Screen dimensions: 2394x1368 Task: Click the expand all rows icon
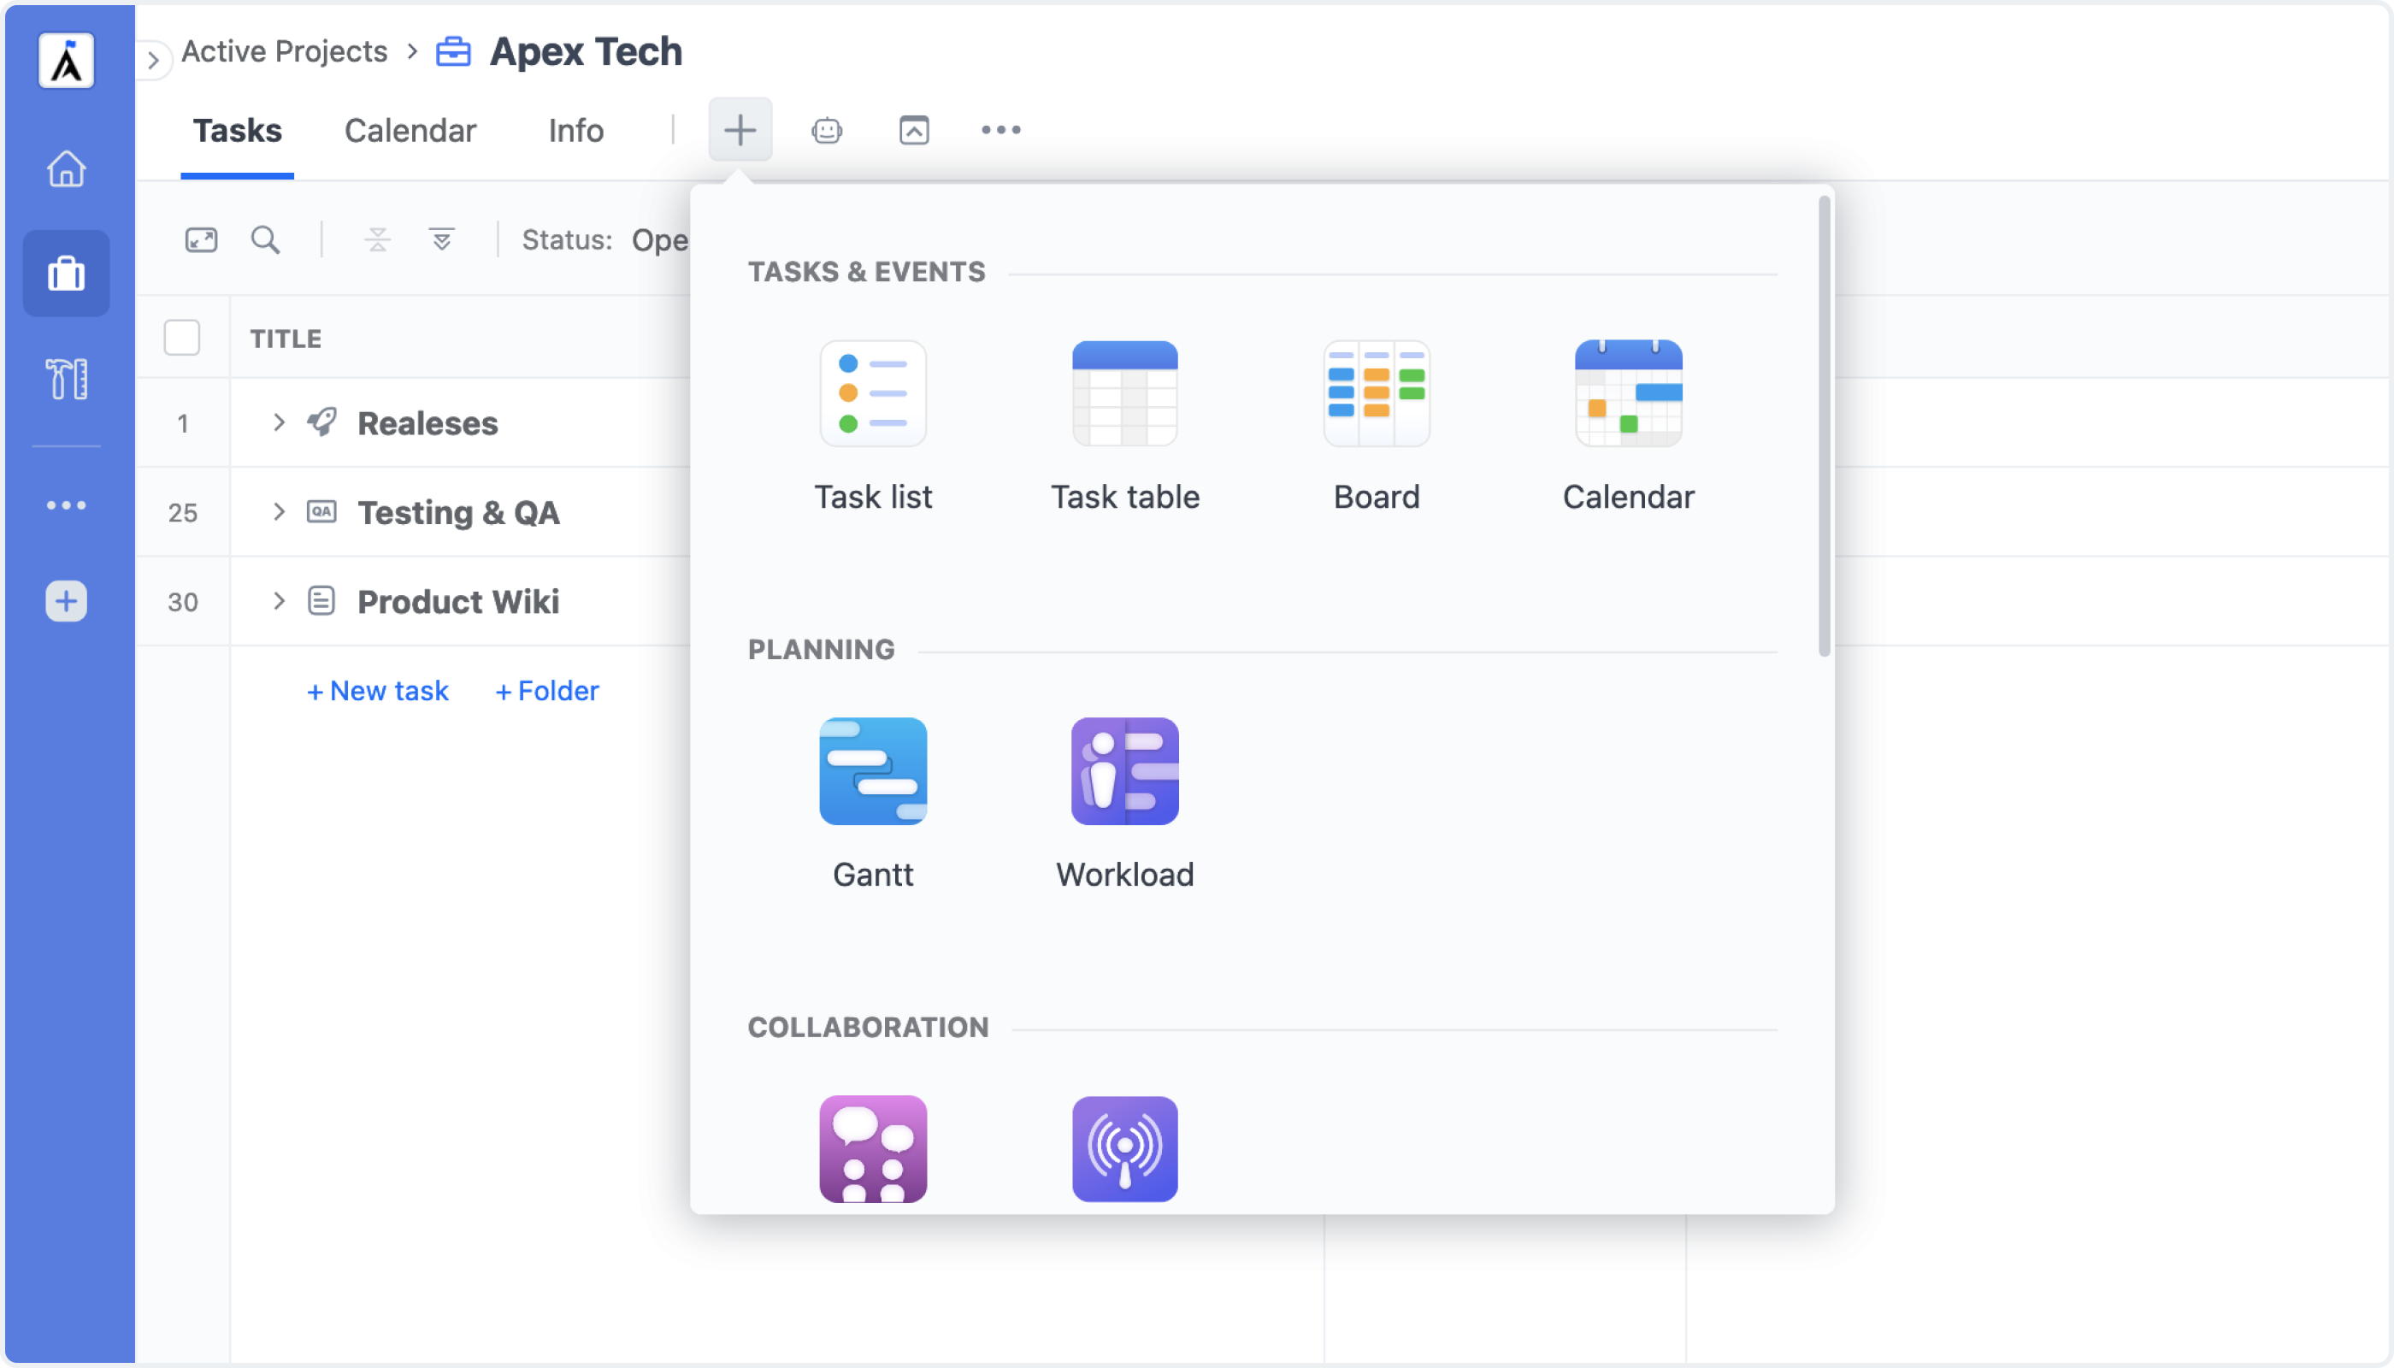click(441, 239)
